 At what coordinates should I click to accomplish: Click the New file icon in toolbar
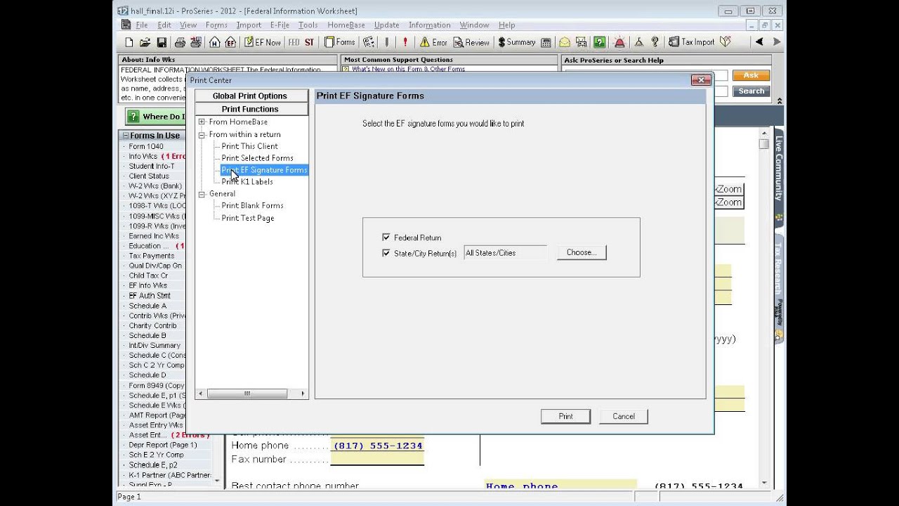(x=129, y=42)
